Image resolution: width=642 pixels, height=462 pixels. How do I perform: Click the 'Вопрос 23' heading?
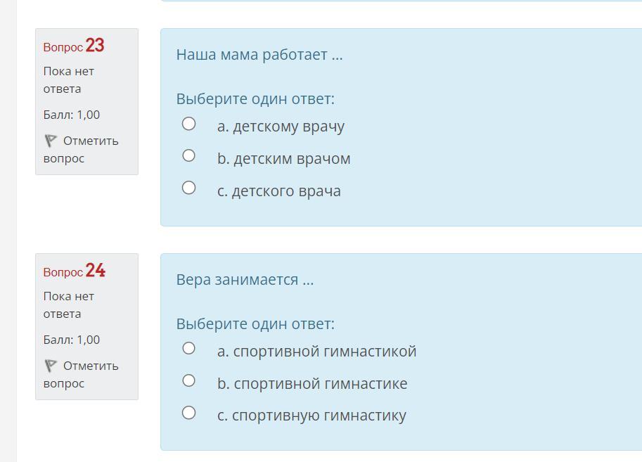[x=74, y=46]
